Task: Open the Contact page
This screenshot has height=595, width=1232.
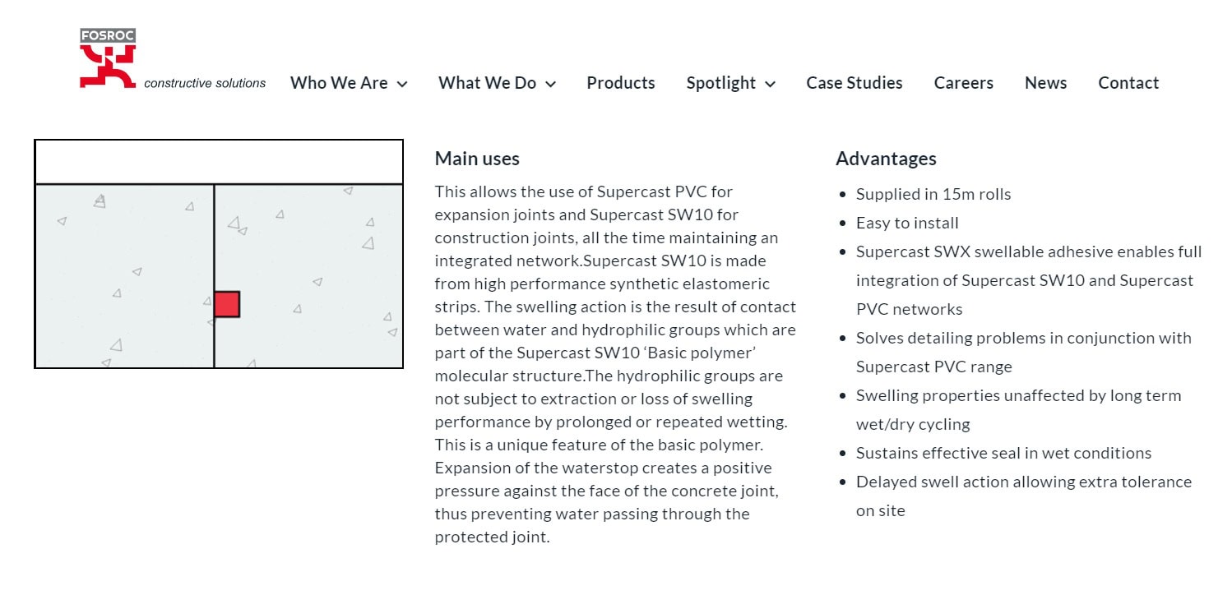Action: coord(1128,83)
